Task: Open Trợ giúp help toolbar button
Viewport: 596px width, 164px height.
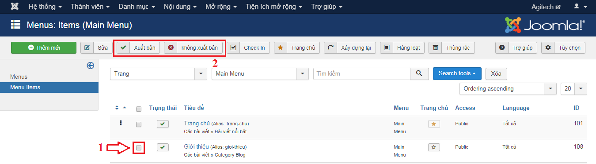Action: (516, 48)
